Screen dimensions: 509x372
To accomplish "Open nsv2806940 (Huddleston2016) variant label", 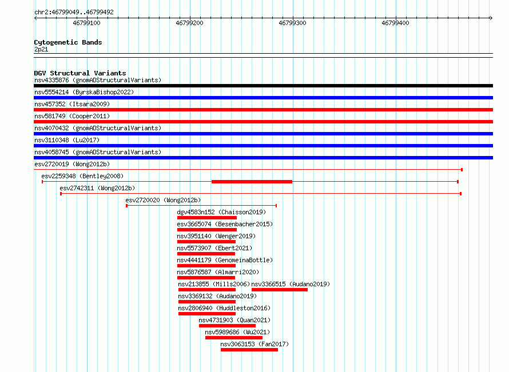I will 224,308.
